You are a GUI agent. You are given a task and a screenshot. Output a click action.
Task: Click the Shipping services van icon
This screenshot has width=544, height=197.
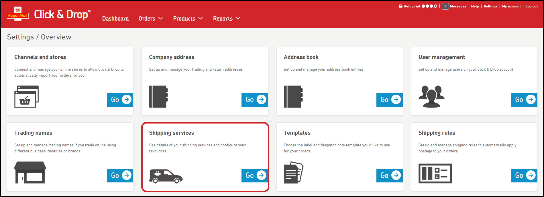166,176
